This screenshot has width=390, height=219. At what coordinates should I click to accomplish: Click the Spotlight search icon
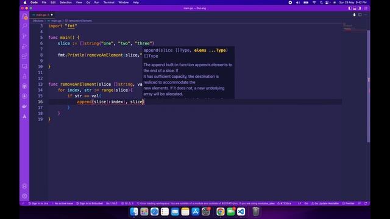321,2
